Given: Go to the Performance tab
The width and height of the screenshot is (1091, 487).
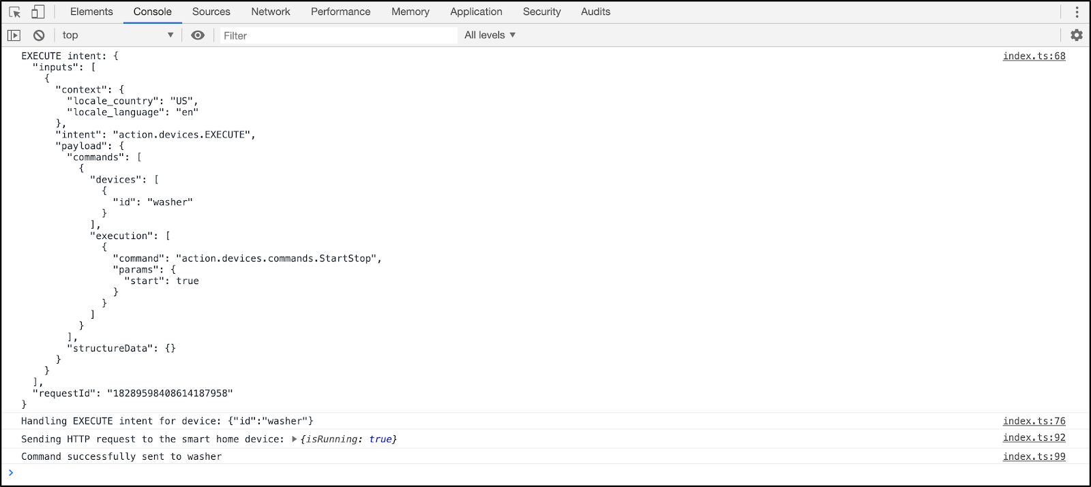Looking at the screenshot, I should pos(341,12).
